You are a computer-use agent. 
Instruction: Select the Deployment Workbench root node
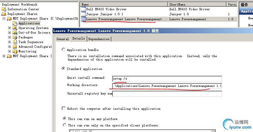pyautogui.click(x=20, y=4)
